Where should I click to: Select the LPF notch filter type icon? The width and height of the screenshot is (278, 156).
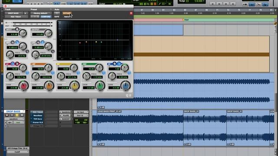38,42
